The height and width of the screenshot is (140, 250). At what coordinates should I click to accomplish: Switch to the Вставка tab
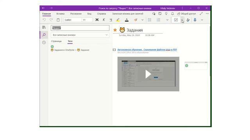point(61,14)
